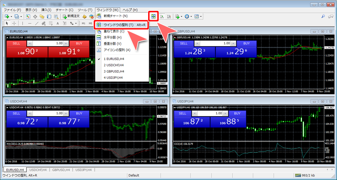Click the 新規注文 new order button

click(71, 16)
